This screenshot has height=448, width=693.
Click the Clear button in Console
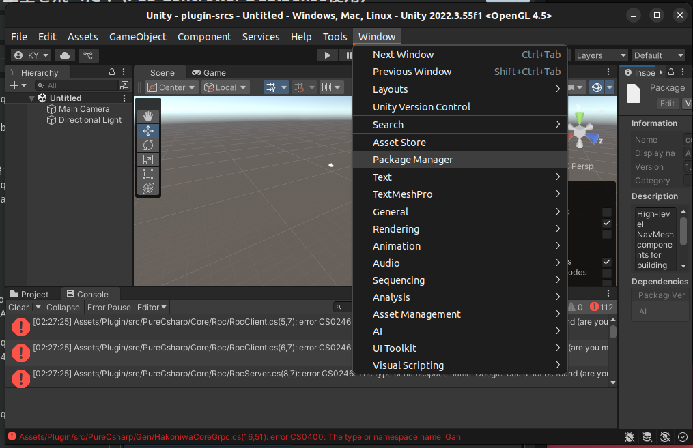[x=18, y=308]
